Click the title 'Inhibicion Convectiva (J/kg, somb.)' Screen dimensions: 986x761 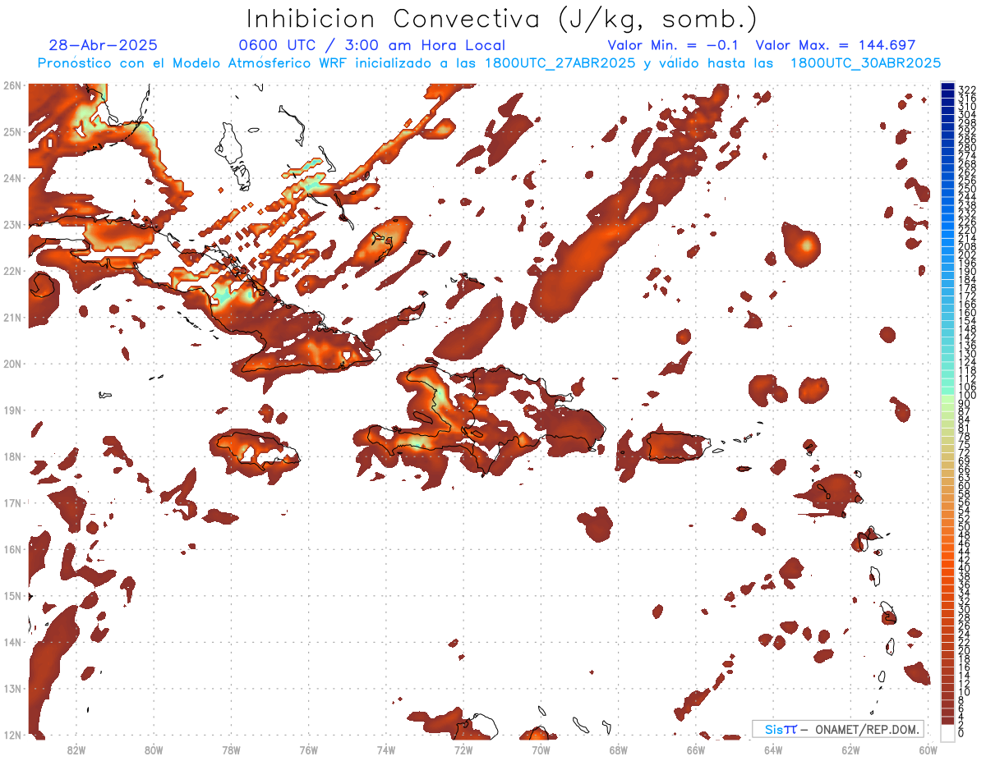[x=501, y=19]
